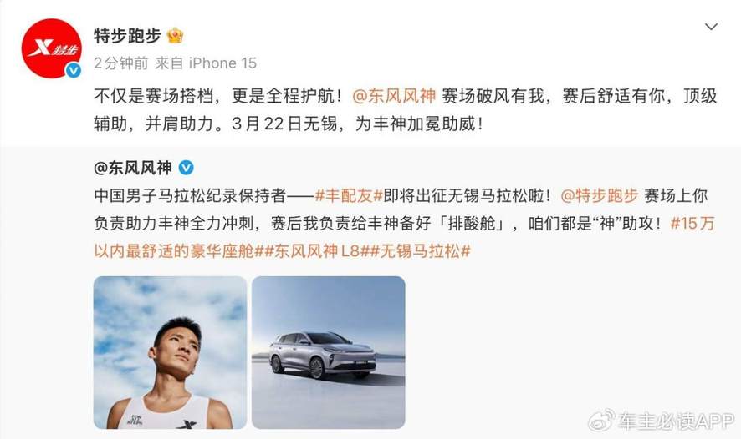Open the #无锡马拉松# hashtag topic
Image resolution: width=741 pixels, height=439 pixels.
click(x=421, y=250)
